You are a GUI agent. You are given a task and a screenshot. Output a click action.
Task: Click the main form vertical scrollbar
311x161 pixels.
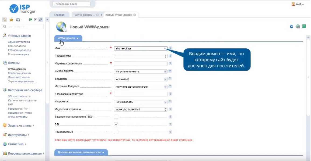(x=308, y=77)
